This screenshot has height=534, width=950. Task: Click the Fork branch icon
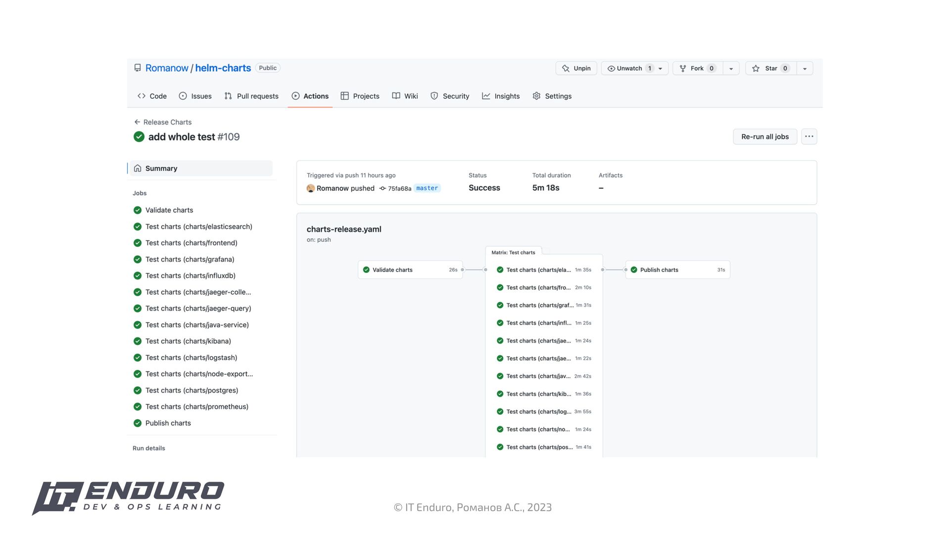pos(683,68)
